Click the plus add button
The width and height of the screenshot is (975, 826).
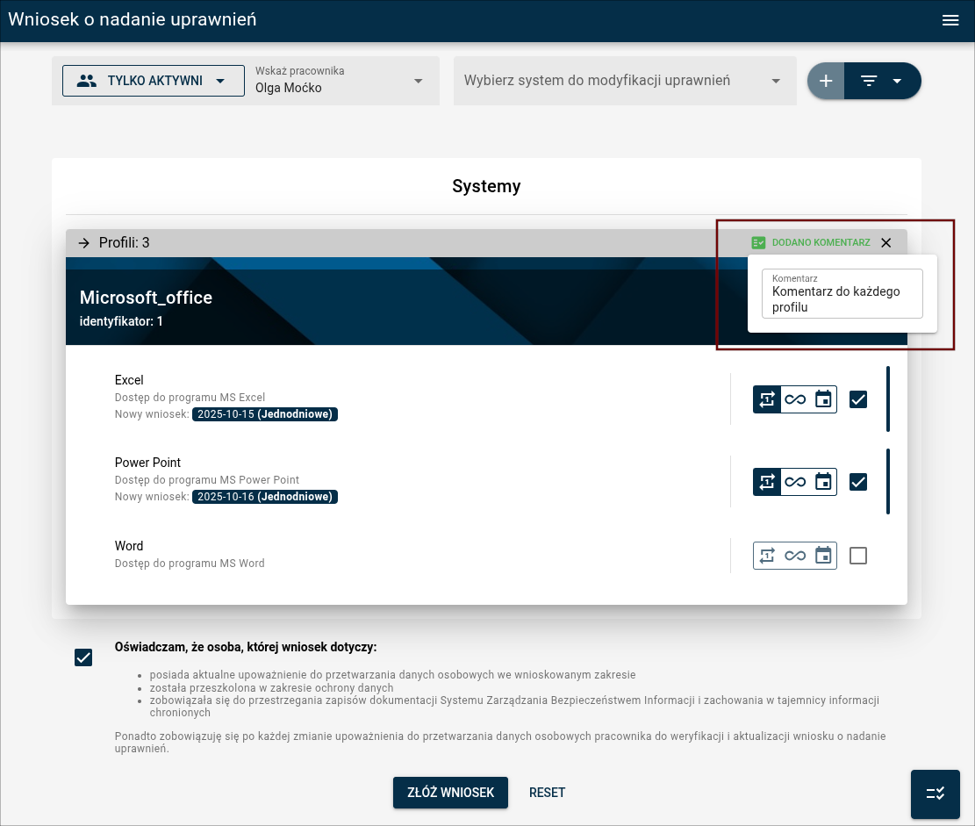(826, 81)
